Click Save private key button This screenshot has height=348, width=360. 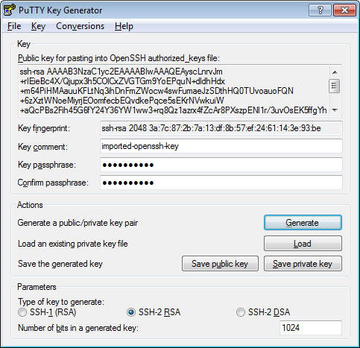(x=303, y=264)
